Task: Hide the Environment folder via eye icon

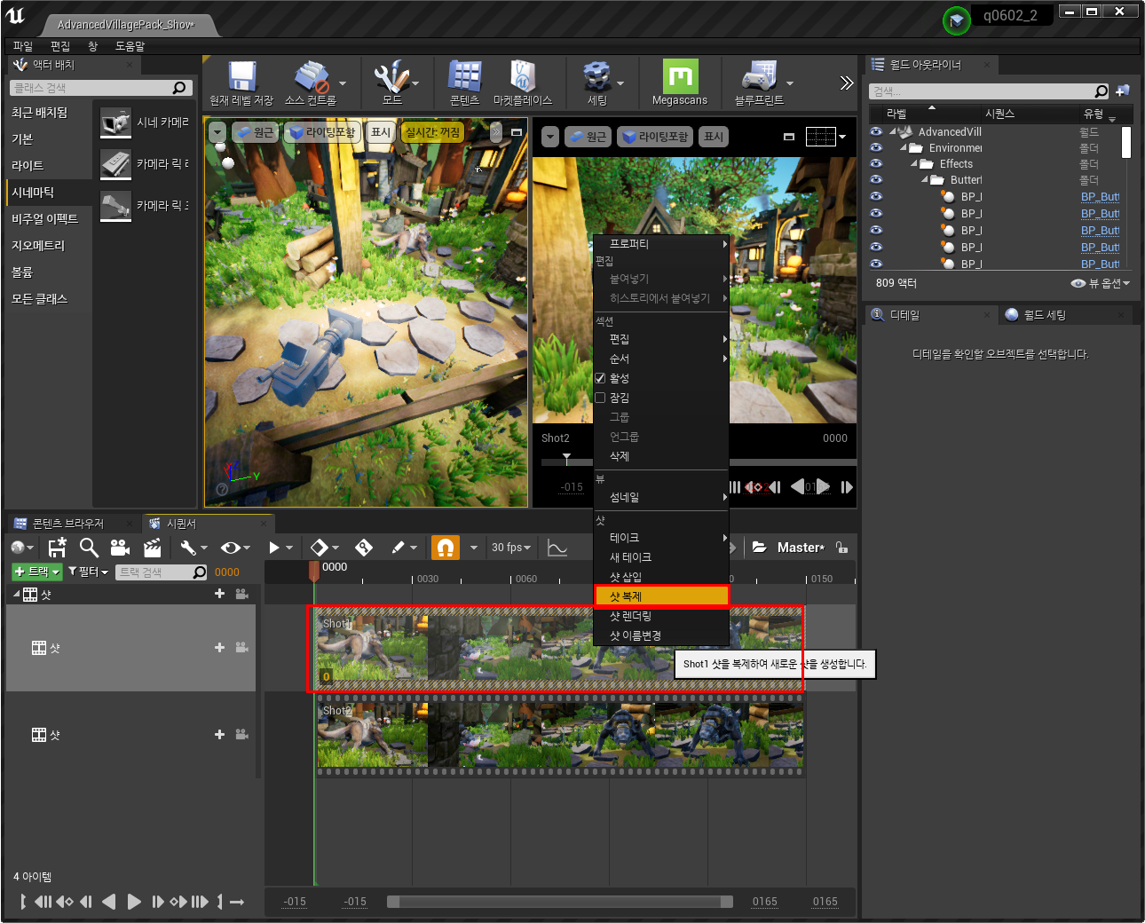Action: click(x=876, y=147)
